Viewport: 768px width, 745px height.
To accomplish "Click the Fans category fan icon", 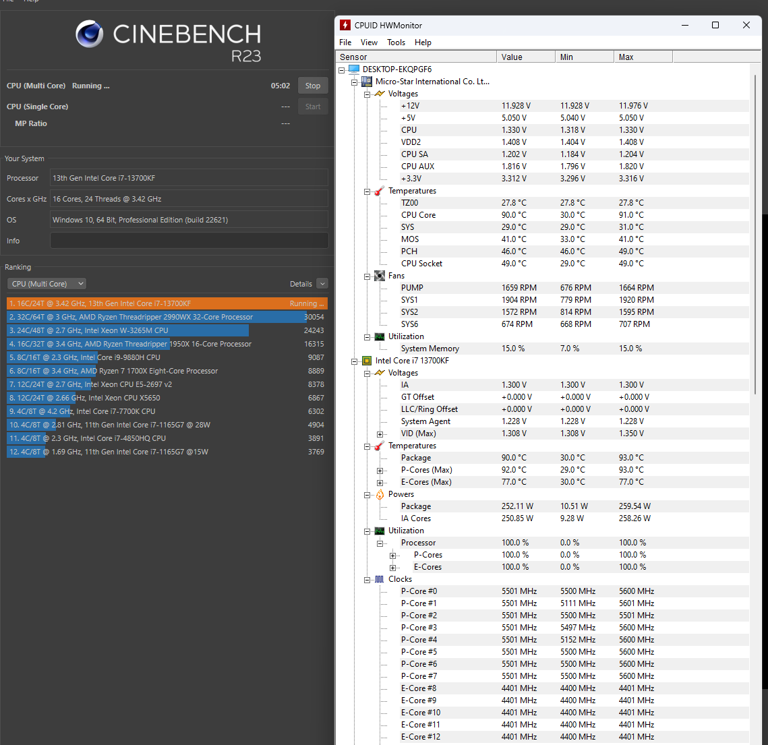I will [380, 276].
